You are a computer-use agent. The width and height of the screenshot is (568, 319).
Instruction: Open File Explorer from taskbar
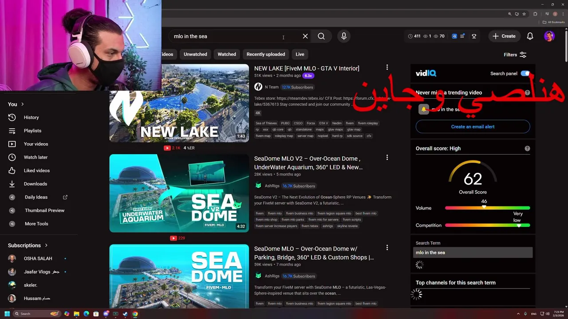pos(76,314)
